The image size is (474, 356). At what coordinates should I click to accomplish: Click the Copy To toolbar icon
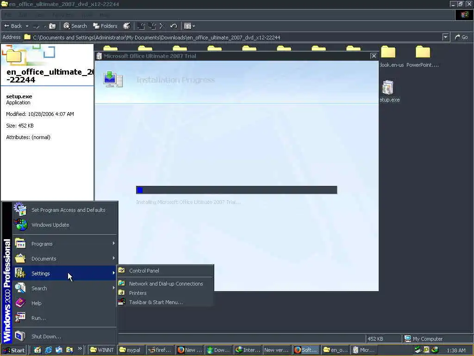152,26
